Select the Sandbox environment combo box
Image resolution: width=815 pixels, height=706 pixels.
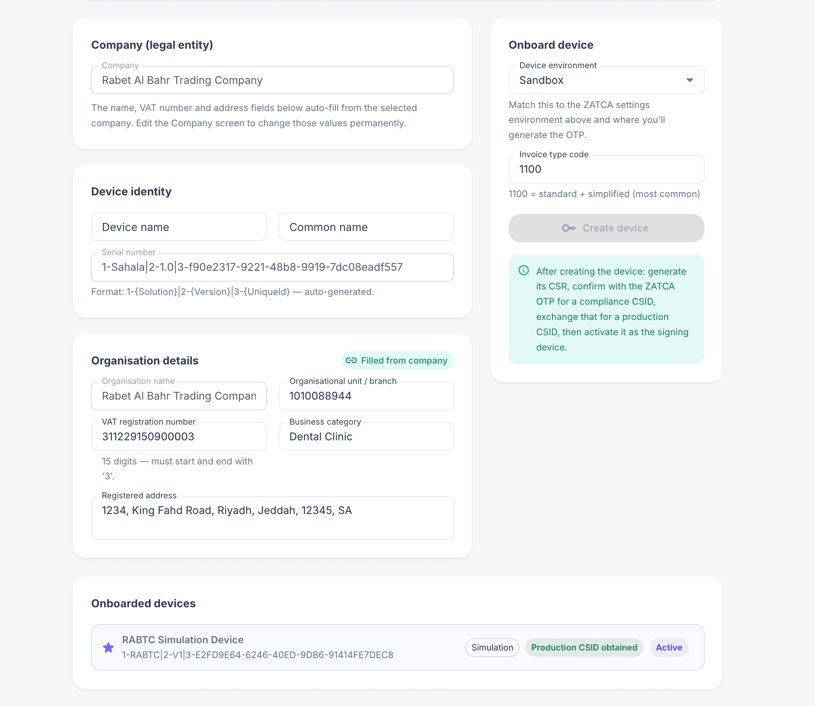[x=606, y=80]
